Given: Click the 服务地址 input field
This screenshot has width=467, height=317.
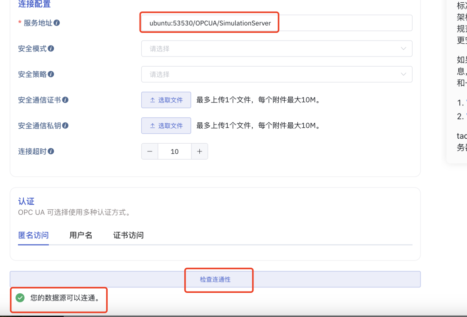Looking at the screenshot, I should [x=274, y=22].
